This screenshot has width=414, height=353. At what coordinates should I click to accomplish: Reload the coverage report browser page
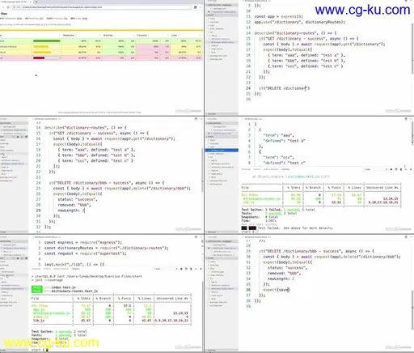8,7
